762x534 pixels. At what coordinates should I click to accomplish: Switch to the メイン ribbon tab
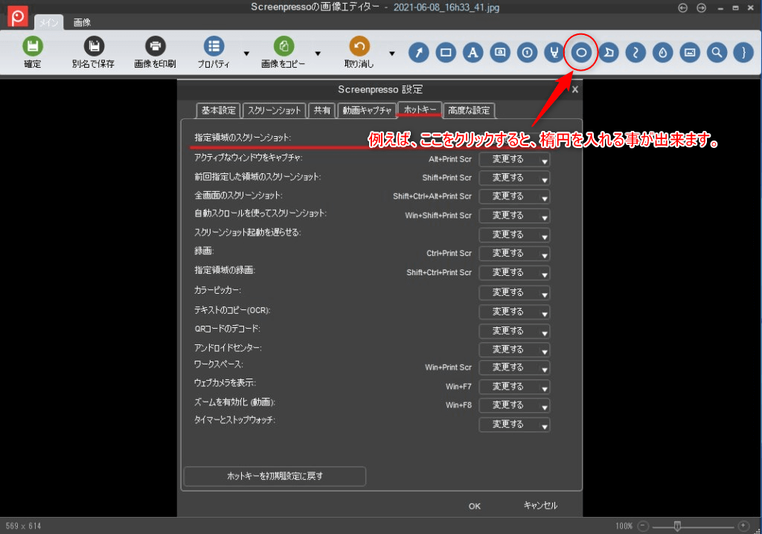tap(48, 22)
